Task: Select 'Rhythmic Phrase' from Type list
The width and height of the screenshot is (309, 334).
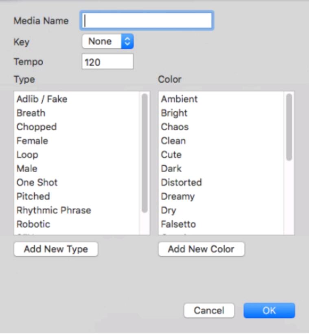Action: click(x=54, y=210)
